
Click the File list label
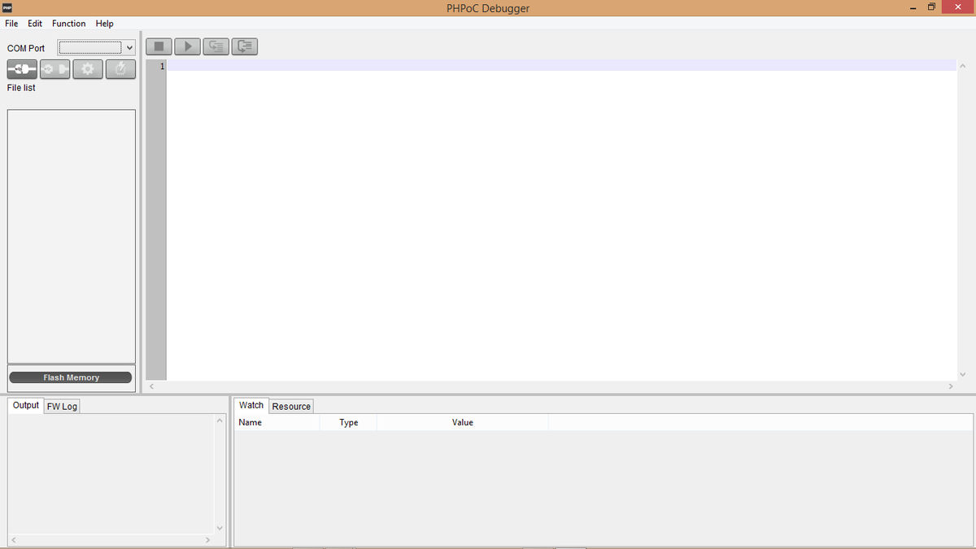pos(21,88)
